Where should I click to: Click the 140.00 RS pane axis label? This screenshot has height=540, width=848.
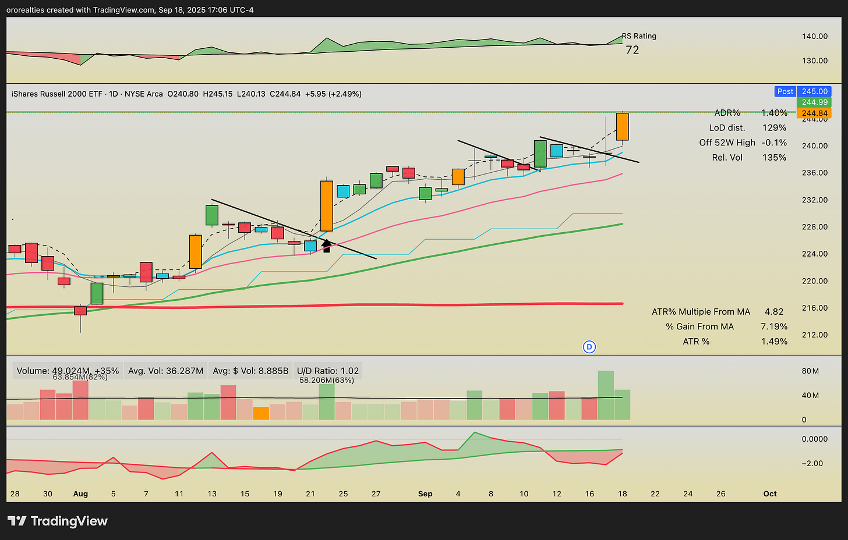[815, 36]
